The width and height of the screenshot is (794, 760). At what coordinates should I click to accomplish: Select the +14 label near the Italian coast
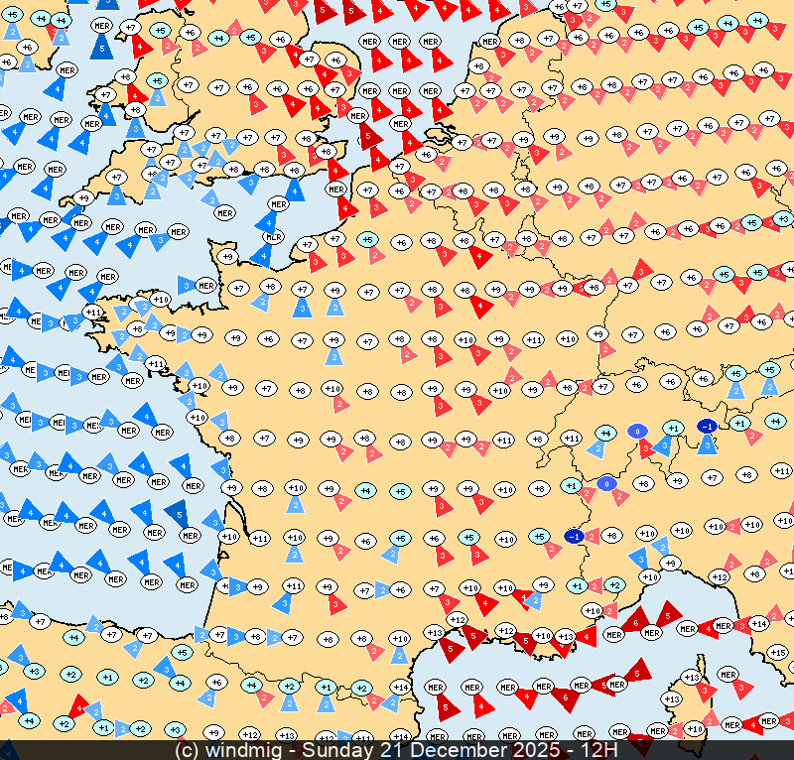(759, 623)
